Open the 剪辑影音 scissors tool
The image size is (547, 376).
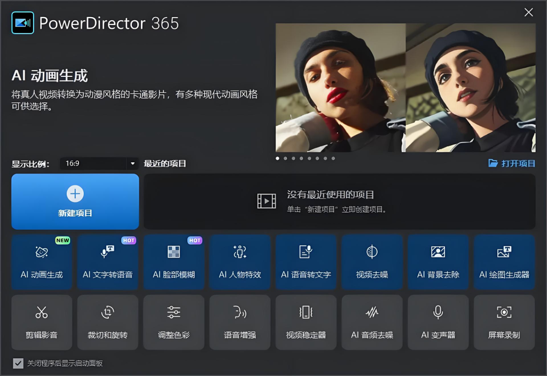coord(42,322)
